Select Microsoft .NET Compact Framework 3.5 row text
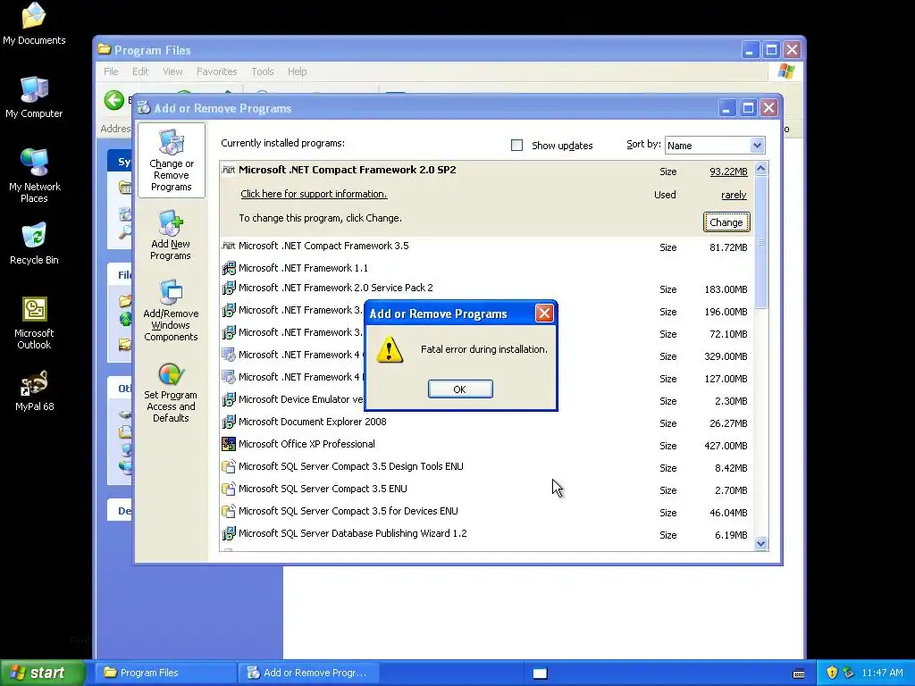Viewport: 915px width, 686px height. 323,246
